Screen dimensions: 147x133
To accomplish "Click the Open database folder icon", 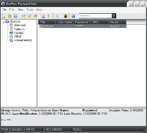I will (x=10, y=16).
